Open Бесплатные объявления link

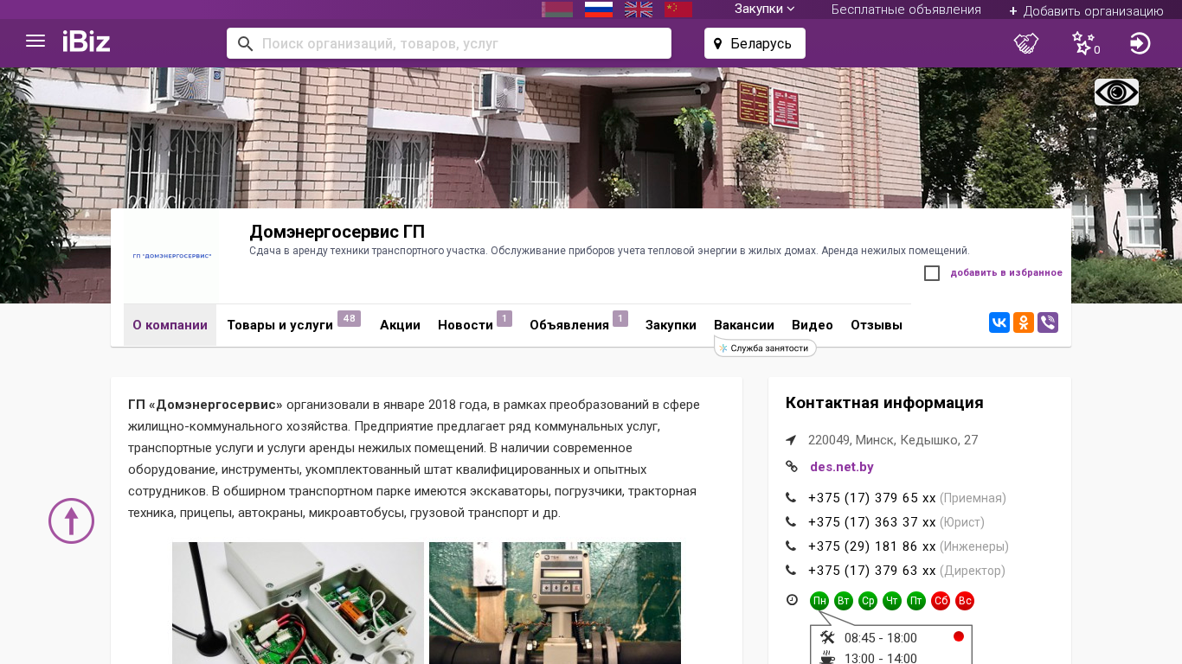[906, 10]
